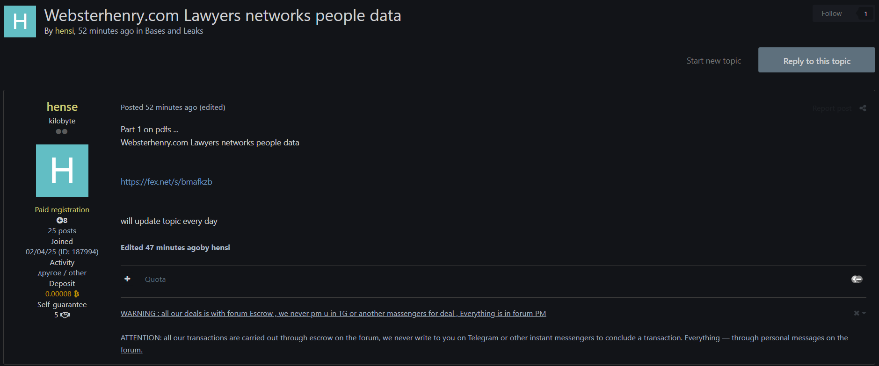The width and height of the screenshot is (879, 366).
Task: Click the Reply to this topic button
Action: [816, 61]
